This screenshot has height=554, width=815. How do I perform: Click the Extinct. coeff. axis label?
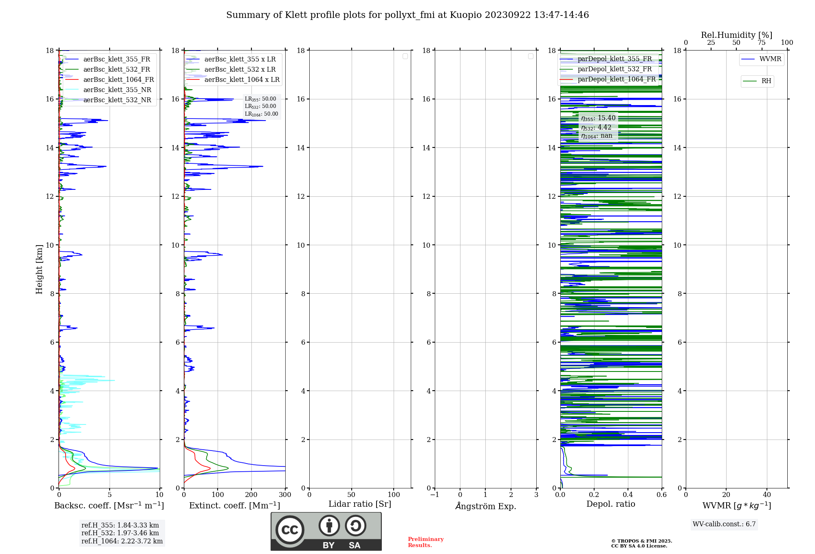pyautogui.click(x=235, y=506)
